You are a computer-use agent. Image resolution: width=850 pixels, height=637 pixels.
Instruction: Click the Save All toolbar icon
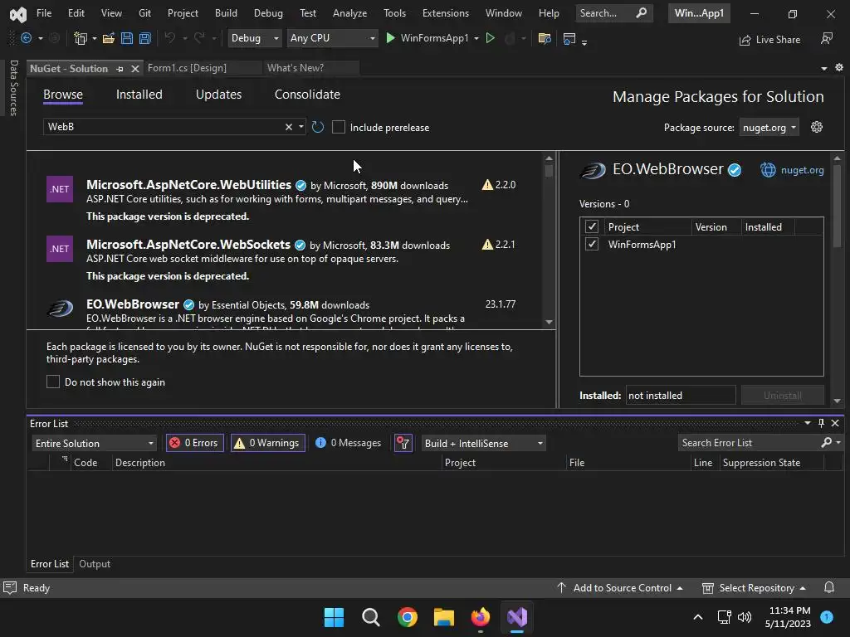click(145, 38)
